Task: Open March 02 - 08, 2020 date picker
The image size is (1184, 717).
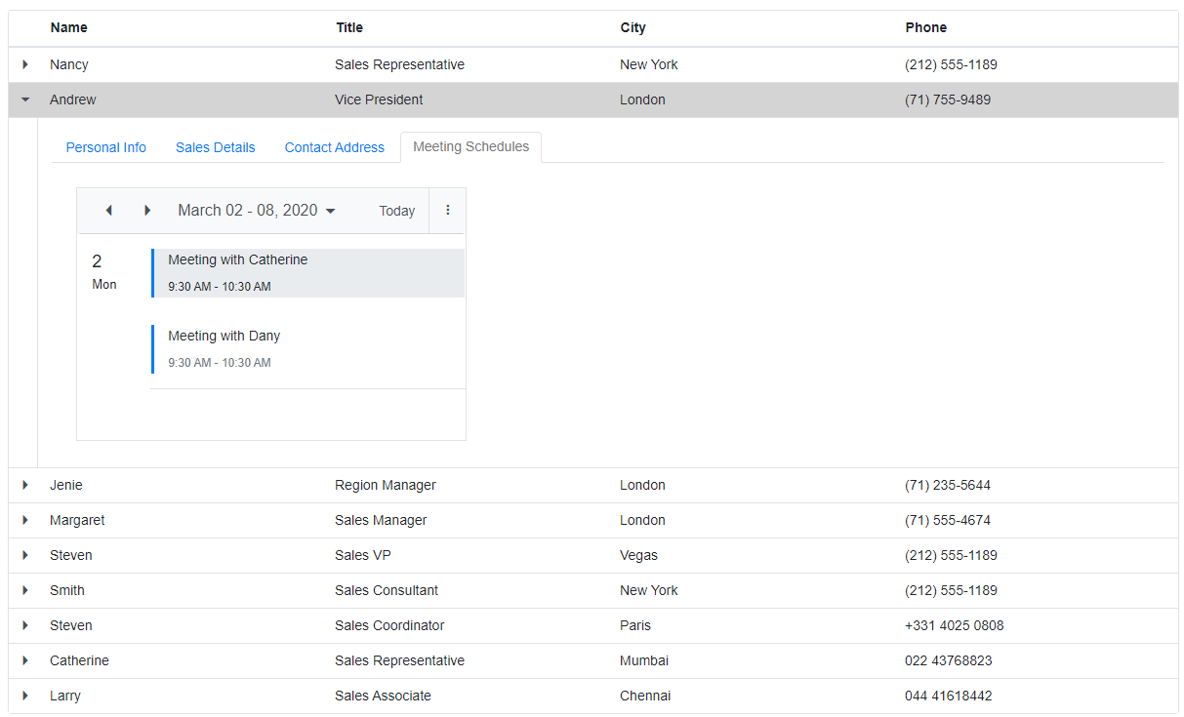Action: [x=257, y=211]
